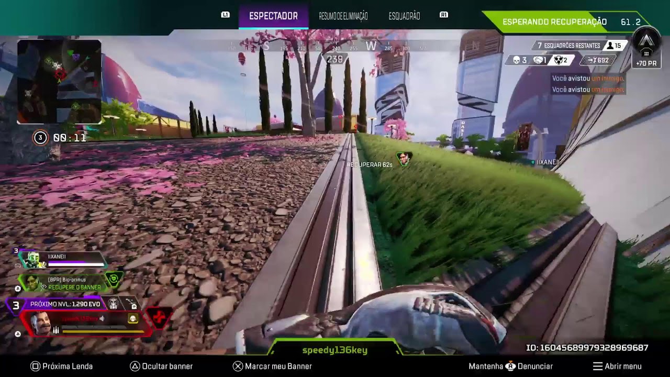
Task: Click the RECUPERE O BANNER label
Action: click(74, 287)
